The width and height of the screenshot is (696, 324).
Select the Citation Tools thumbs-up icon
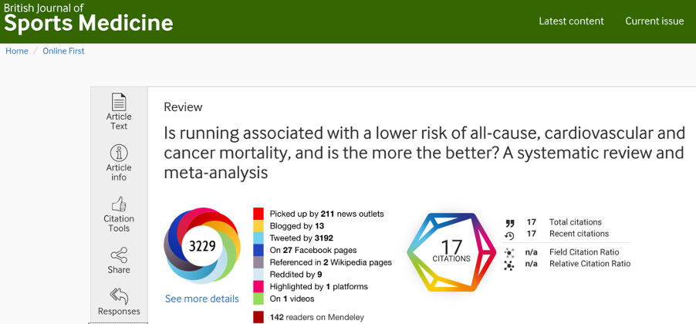119,204
